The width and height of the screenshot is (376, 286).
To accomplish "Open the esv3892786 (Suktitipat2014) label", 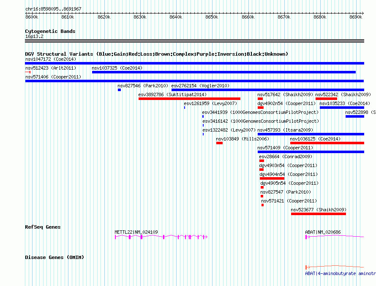I will (x=172, y=94).
